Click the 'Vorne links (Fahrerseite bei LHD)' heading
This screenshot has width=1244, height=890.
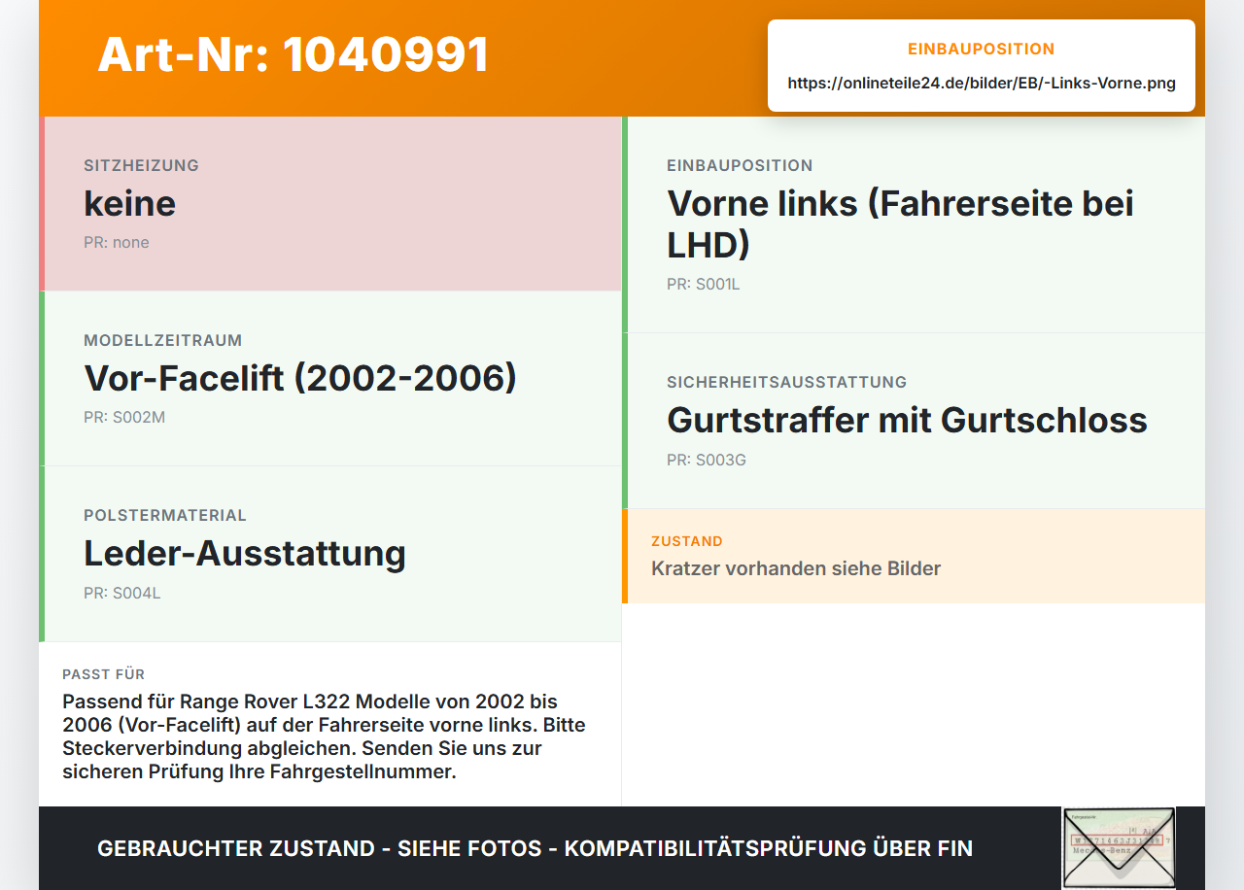tap(900, 224)
